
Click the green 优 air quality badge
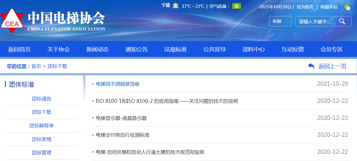[x=236, y=6]
